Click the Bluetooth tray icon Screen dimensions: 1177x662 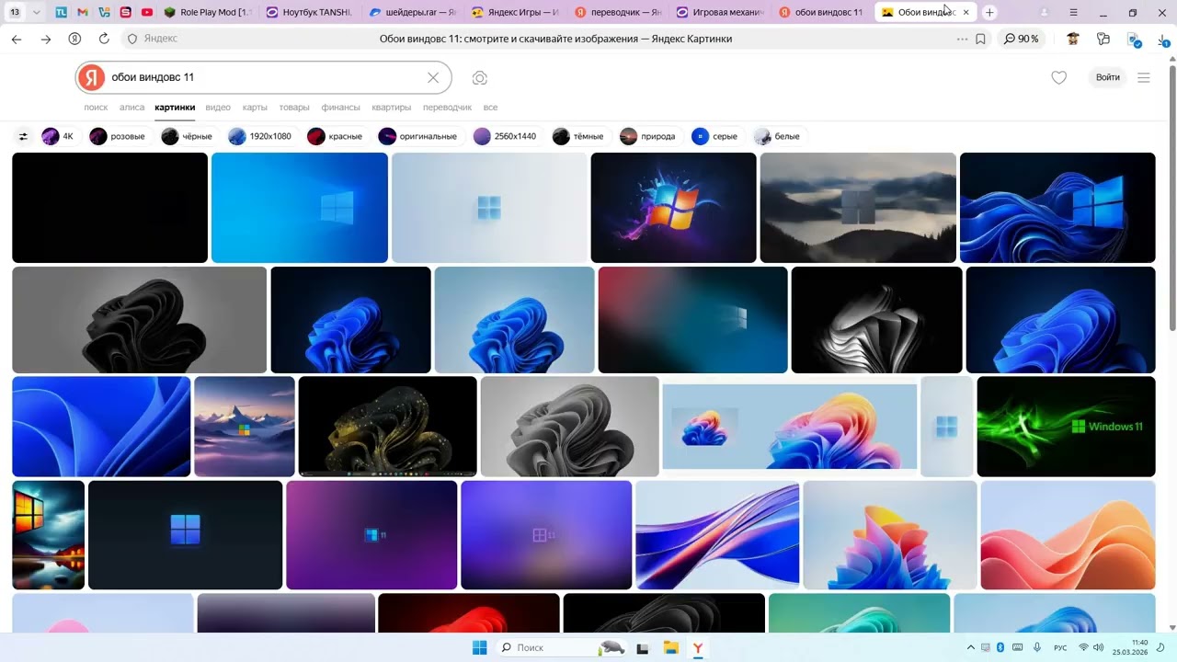[1000, 648]
